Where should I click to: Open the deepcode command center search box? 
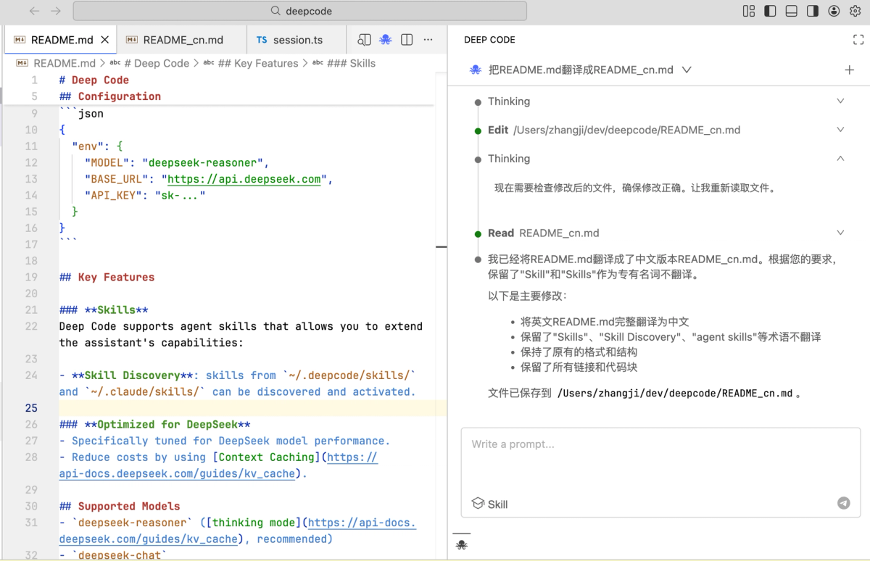click(x=300, y=11)
